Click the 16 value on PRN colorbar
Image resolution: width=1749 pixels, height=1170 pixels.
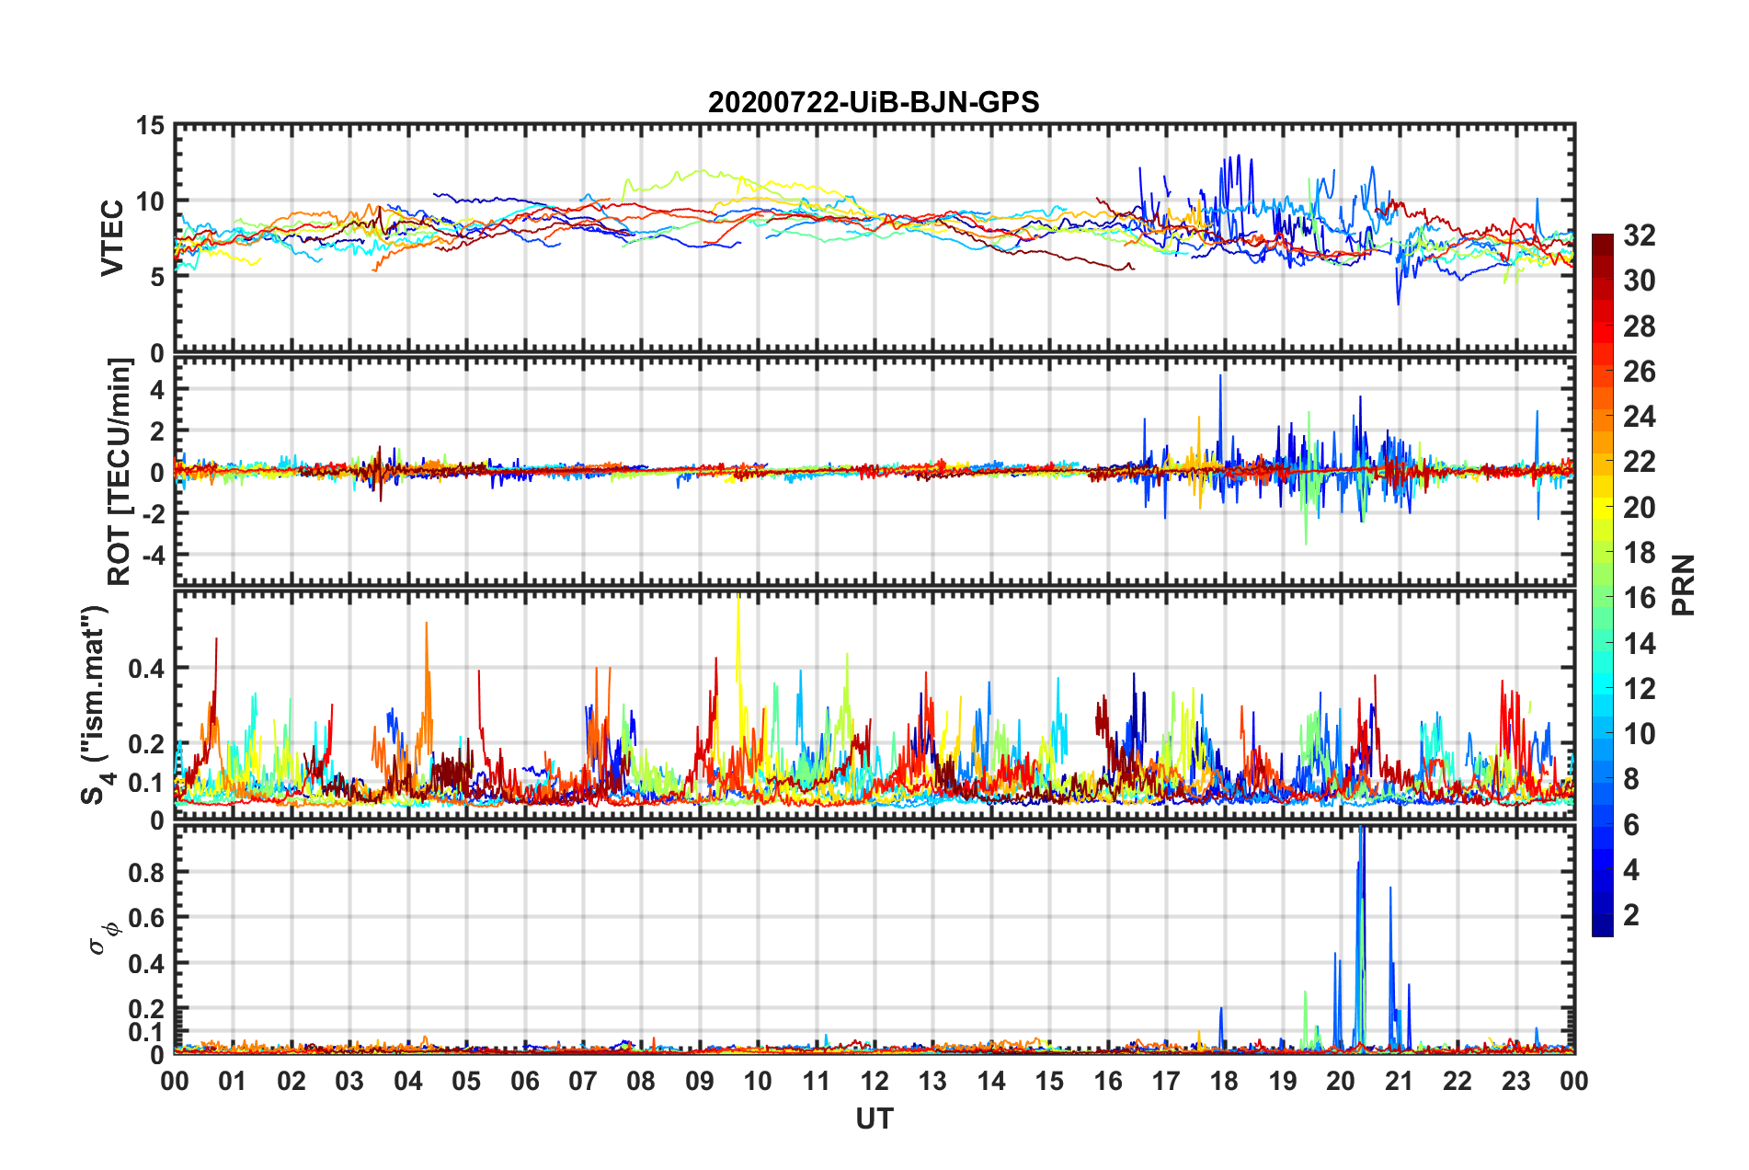(x=1640, y=598)
